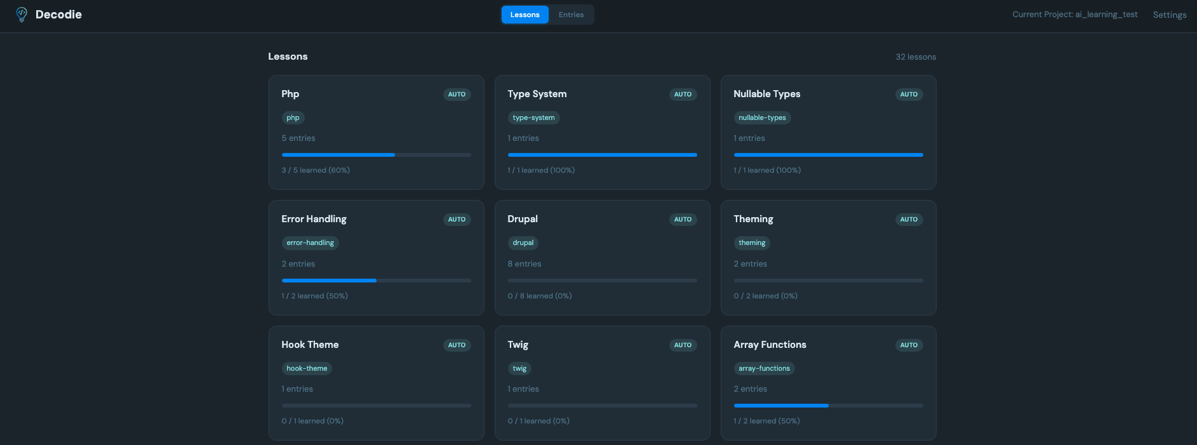Click the AUTO badge on Drupal card
Screen dimensions: 1197x445
[x=683, y=220]
